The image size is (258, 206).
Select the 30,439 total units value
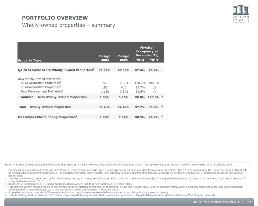pos(104,107)
